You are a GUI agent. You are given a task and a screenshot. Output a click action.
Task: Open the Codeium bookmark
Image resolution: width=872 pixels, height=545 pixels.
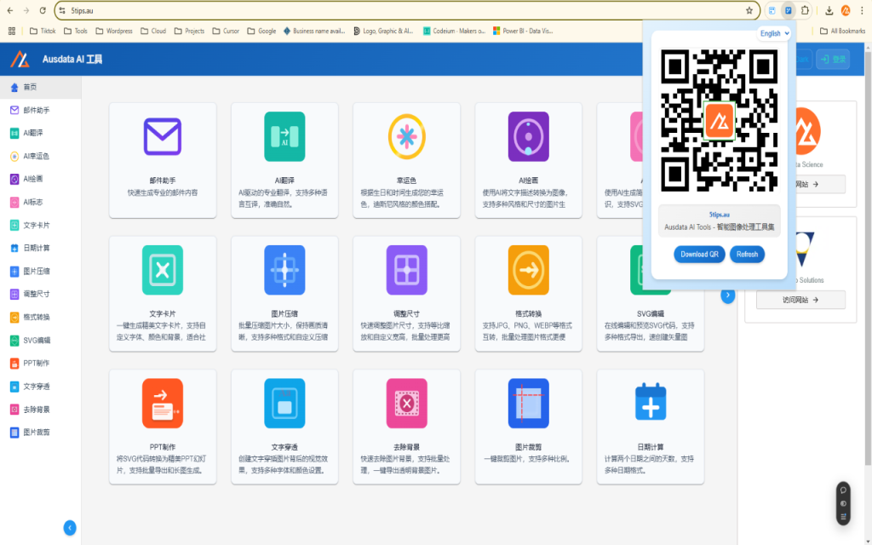tap(455, 32)
